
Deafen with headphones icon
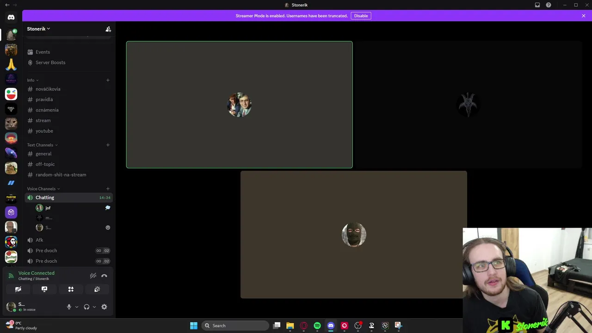[86, 307]
